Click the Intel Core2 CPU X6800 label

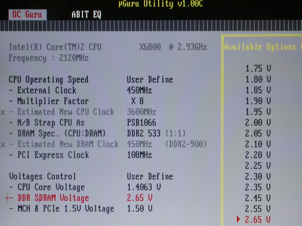(x=108, y=47)
